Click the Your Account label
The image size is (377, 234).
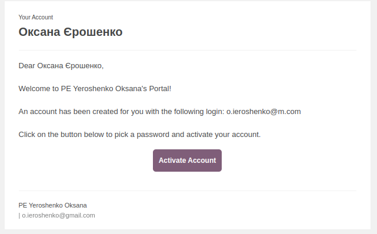point(36,17)
